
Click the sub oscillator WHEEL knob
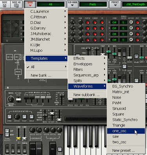[11, 99]
